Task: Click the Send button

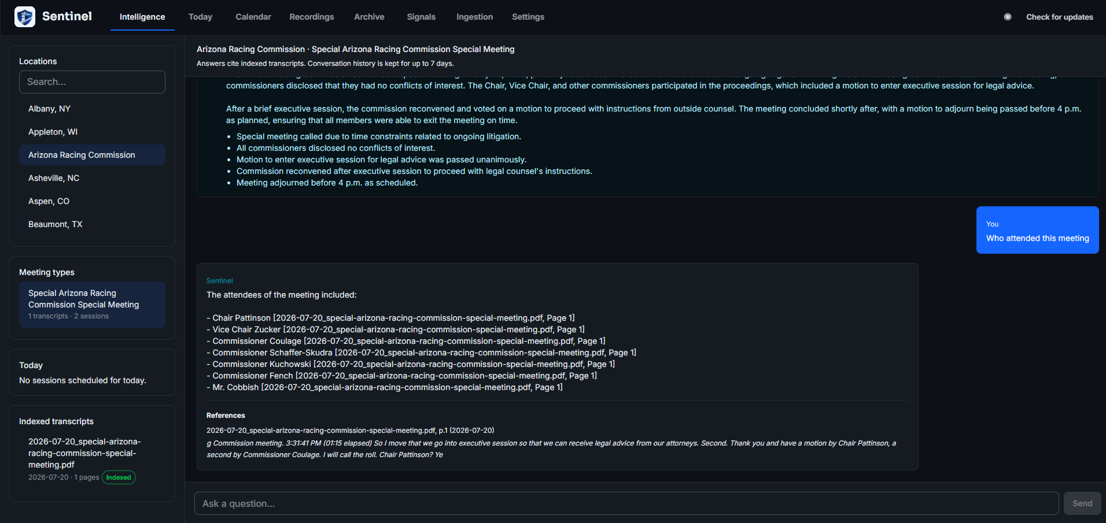Action: coord(1082,503)
